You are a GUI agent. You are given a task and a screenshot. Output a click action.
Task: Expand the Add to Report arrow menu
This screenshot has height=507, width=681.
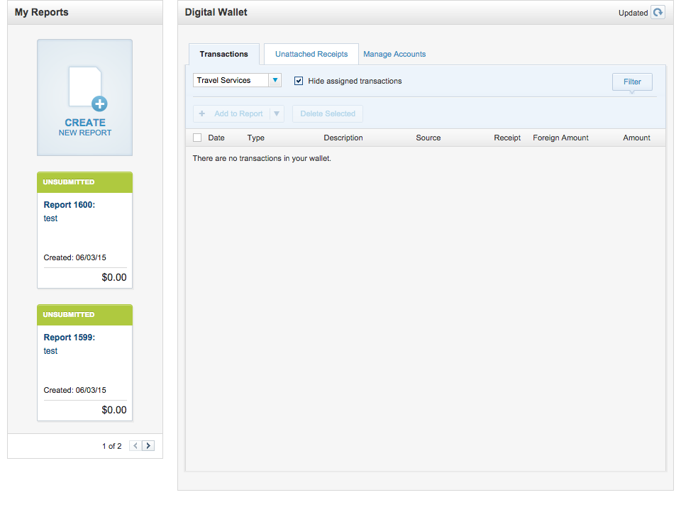click(277, 113)
